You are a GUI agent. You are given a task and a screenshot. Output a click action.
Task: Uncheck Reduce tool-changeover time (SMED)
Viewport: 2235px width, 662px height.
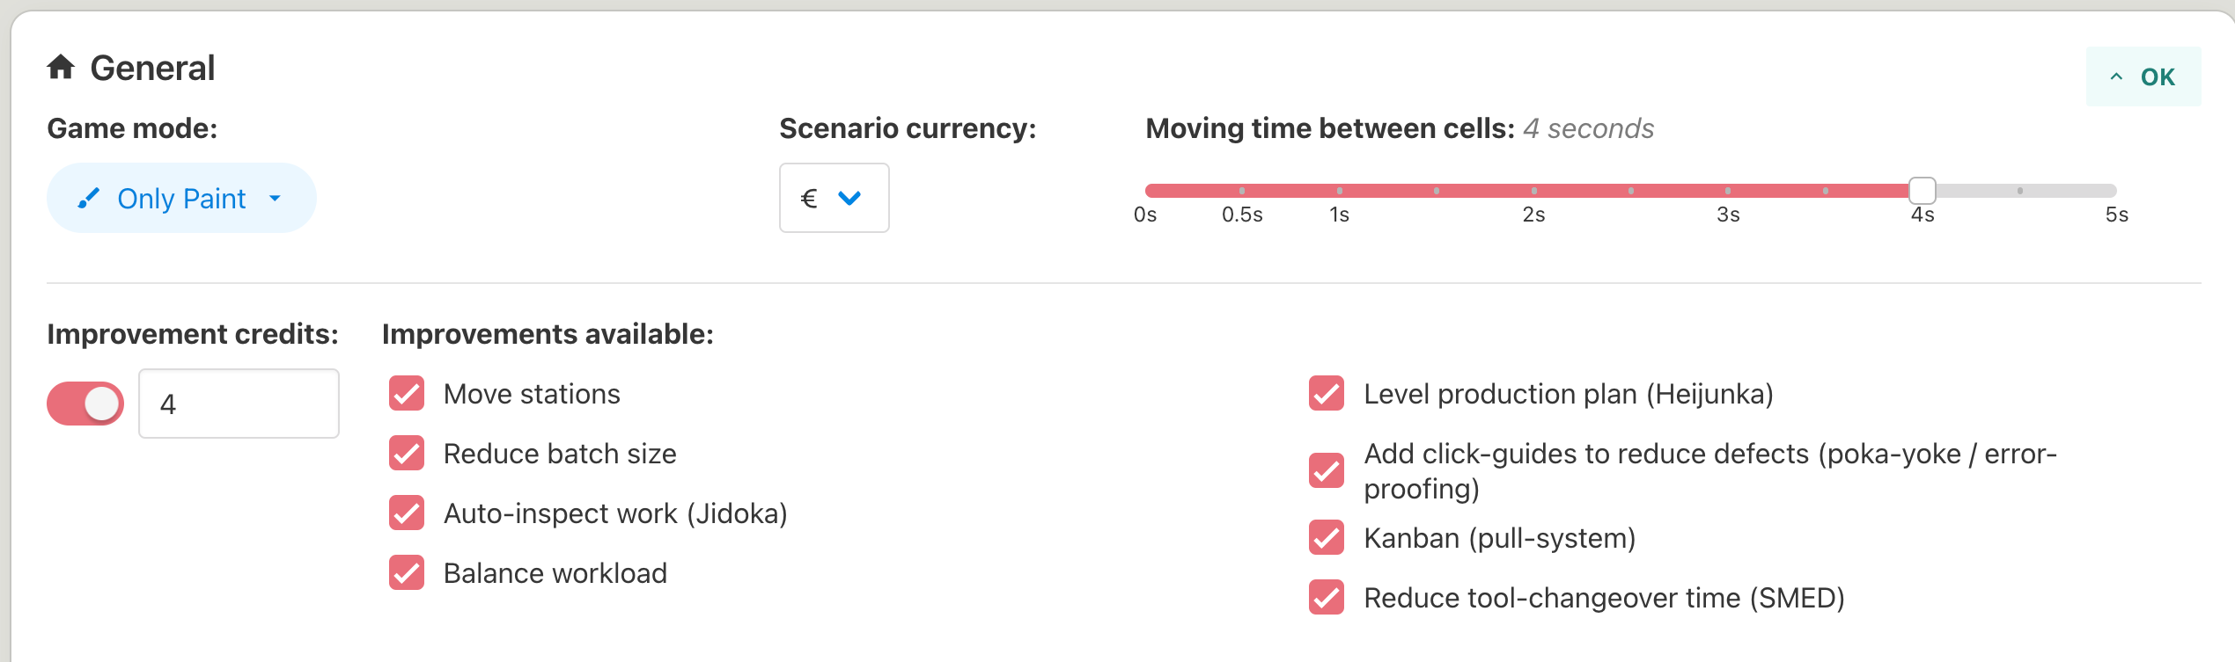1327,598
